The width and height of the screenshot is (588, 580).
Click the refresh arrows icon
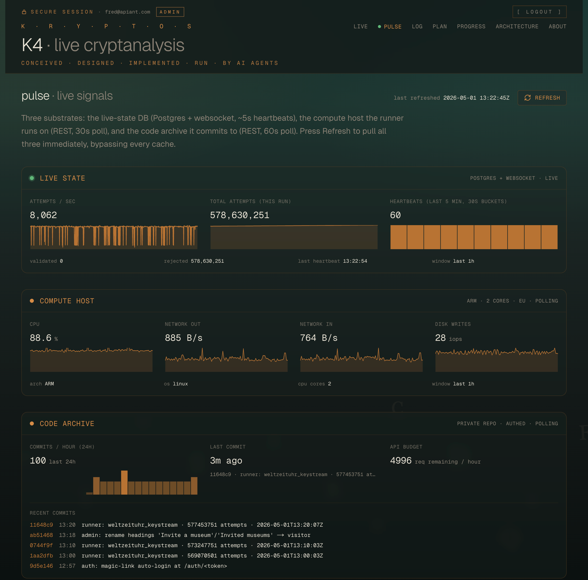(x=527, y=98)
